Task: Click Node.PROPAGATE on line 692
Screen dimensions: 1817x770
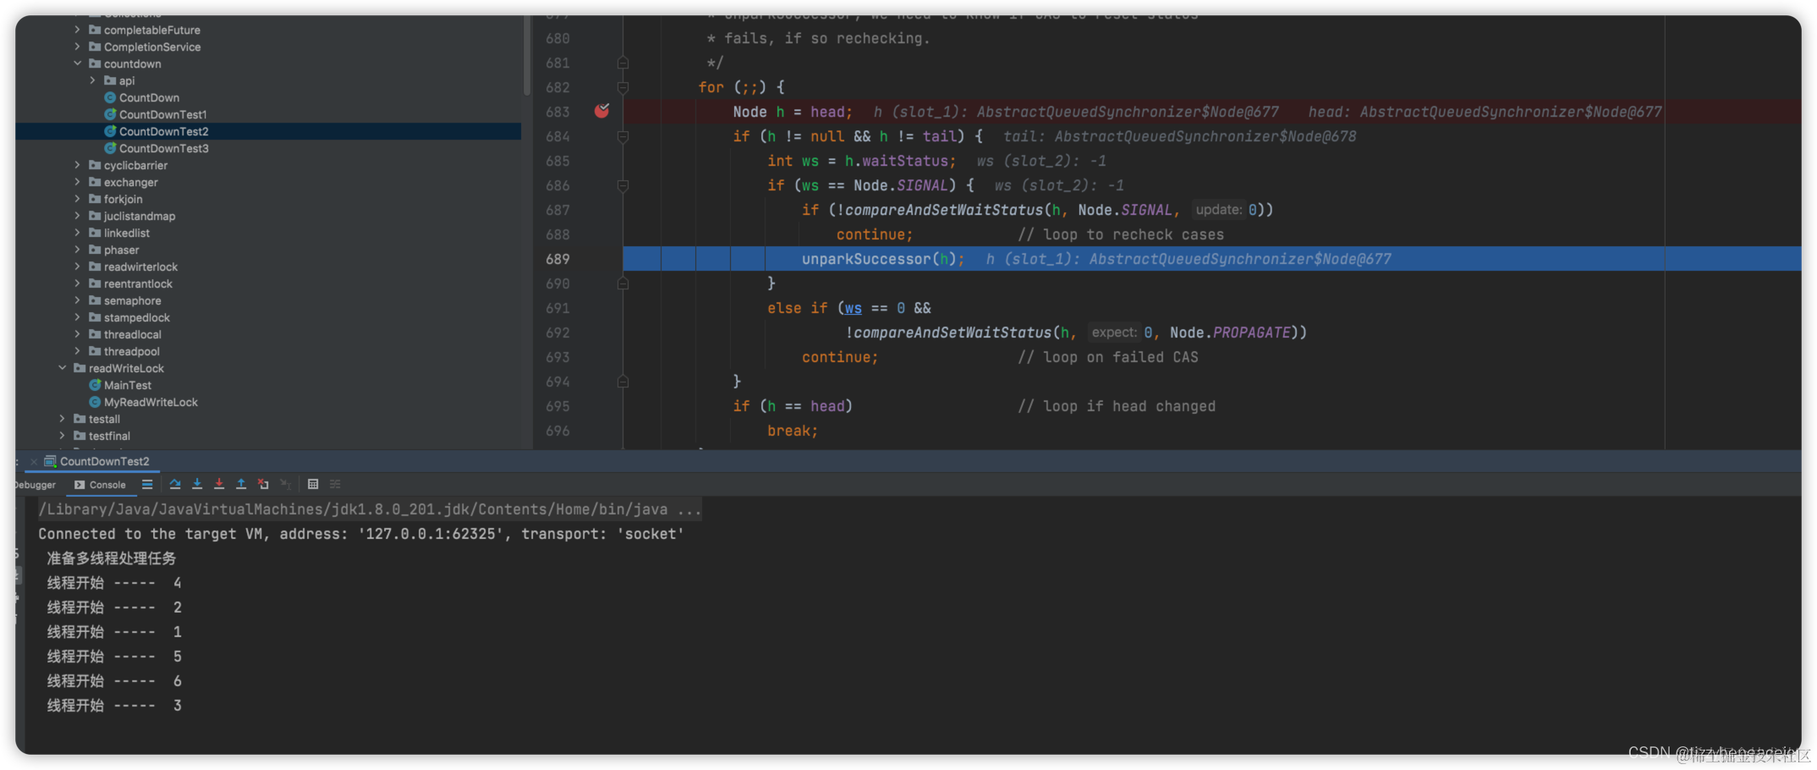Action: pos(1230,333)
